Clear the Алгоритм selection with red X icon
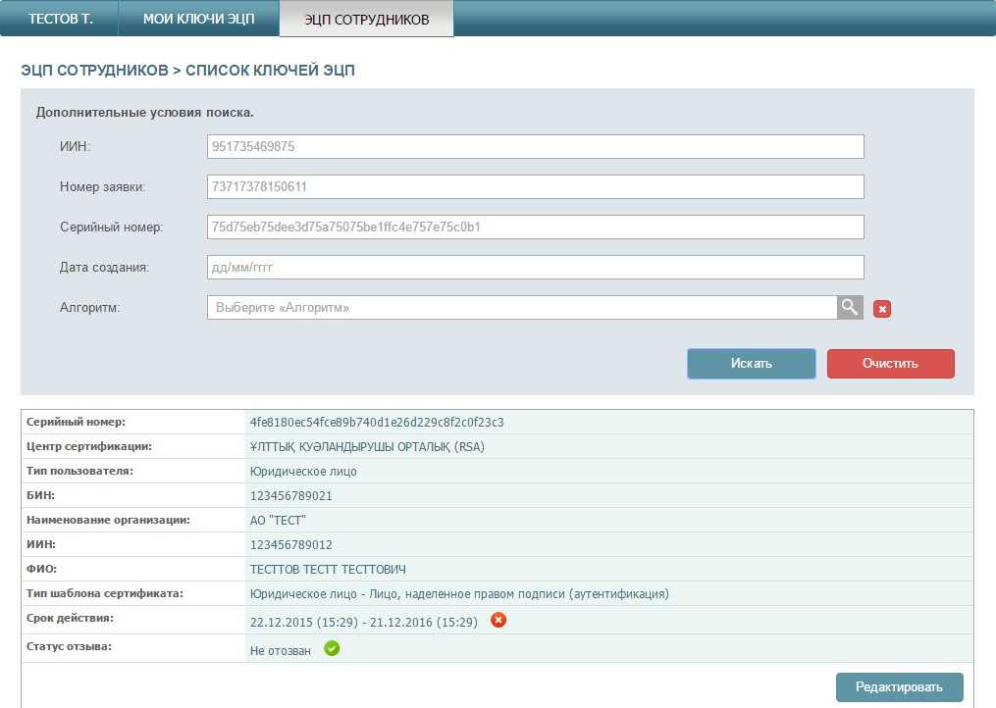The height and width of the screenshot is (708, 996). pos(881,309)
